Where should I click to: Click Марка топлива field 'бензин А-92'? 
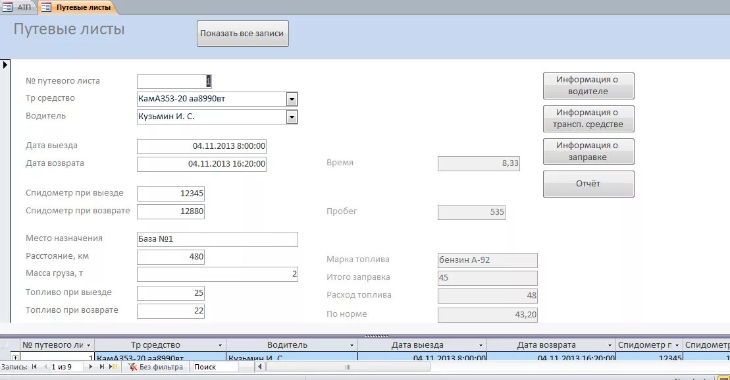488,260
